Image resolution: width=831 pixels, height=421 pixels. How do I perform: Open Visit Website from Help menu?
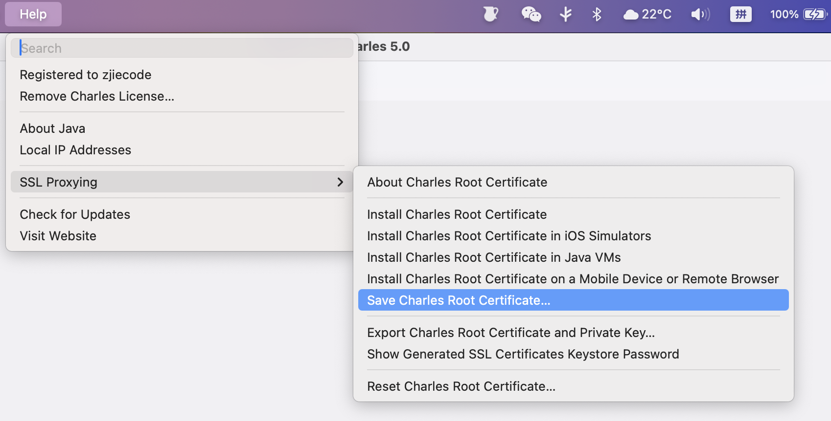(x=58, y=236)
